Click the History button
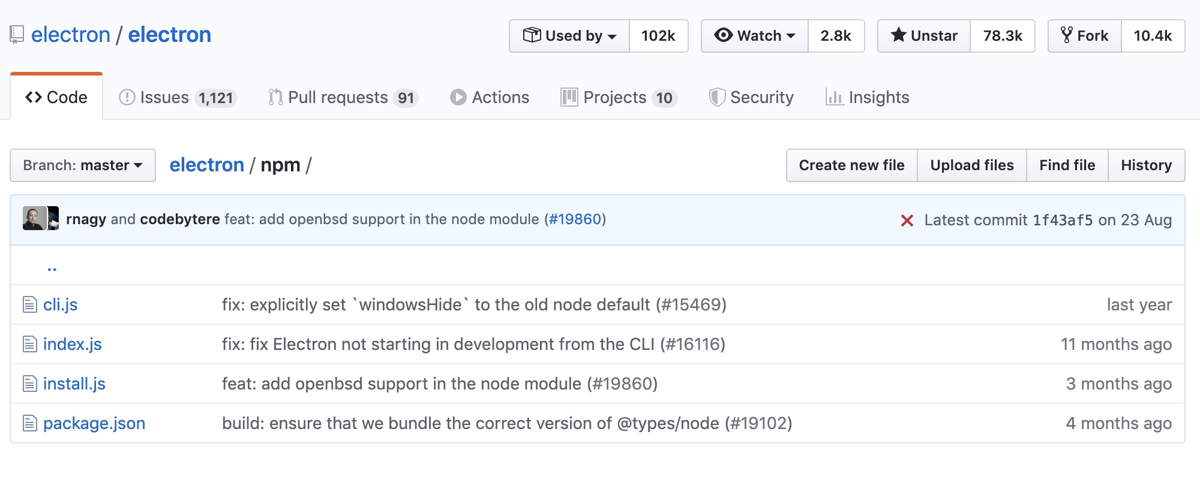The width and height of the screenshot is (1200, 477). (1147, 165)
